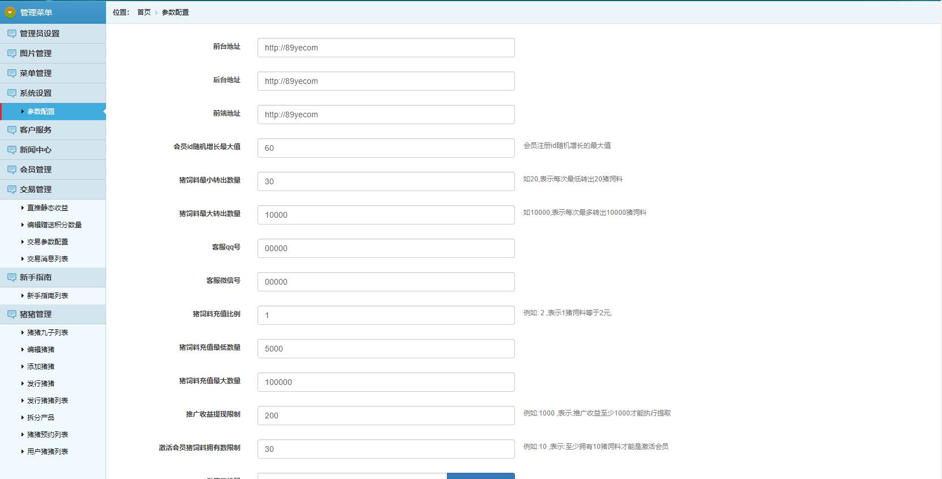The image size is (942, 479).
Task: Click the chat icon beside 会员管理
Action: [11, 169]
